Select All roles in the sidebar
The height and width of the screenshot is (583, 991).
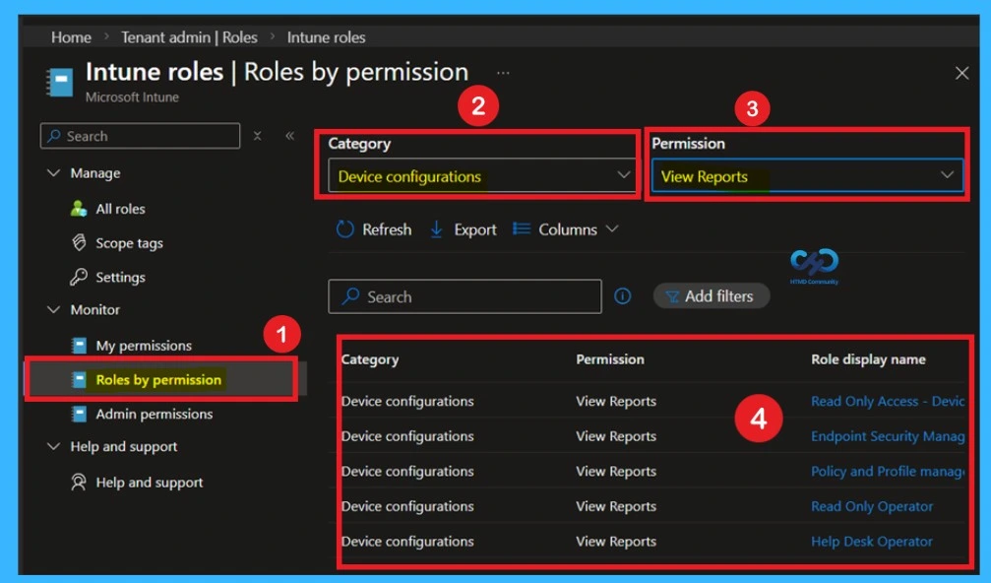[121, 208]
